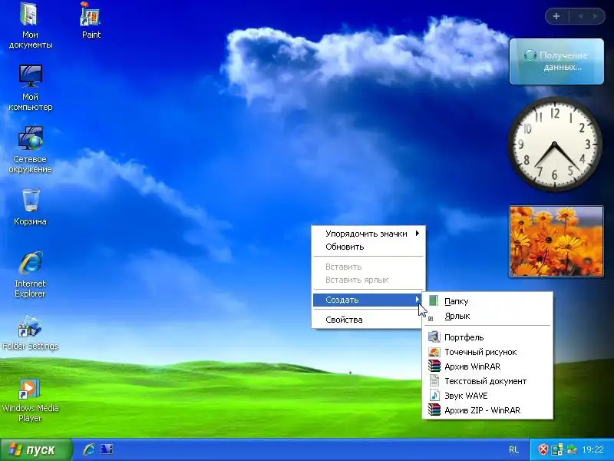
Task: Select the Корзина recycle bin icon
Action: [x=30, y=207]
